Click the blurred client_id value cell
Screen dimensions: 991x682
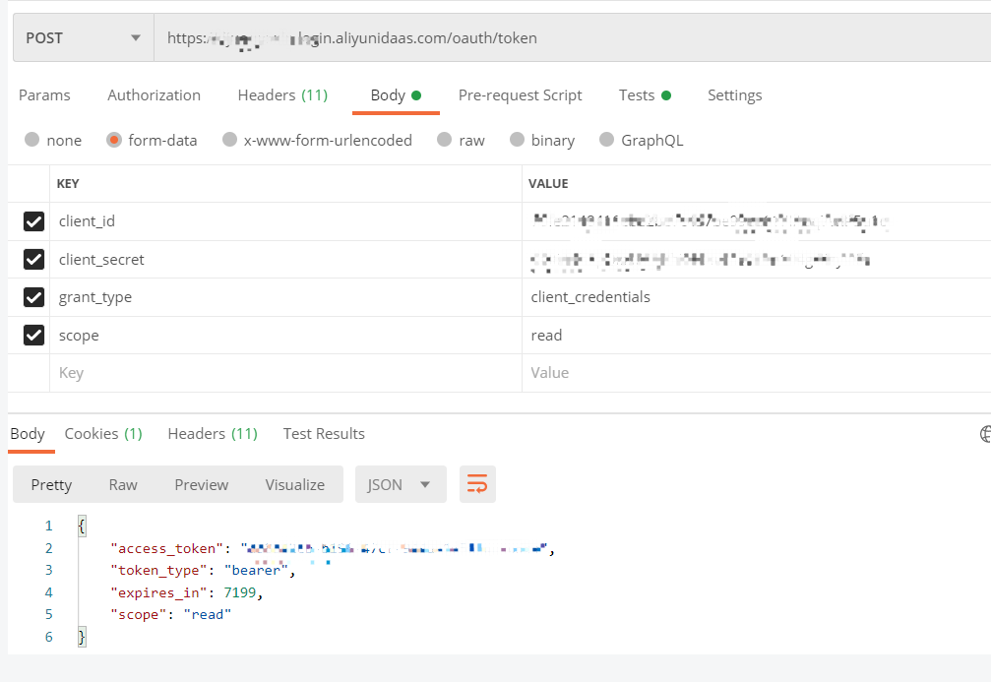coord(757,221)
